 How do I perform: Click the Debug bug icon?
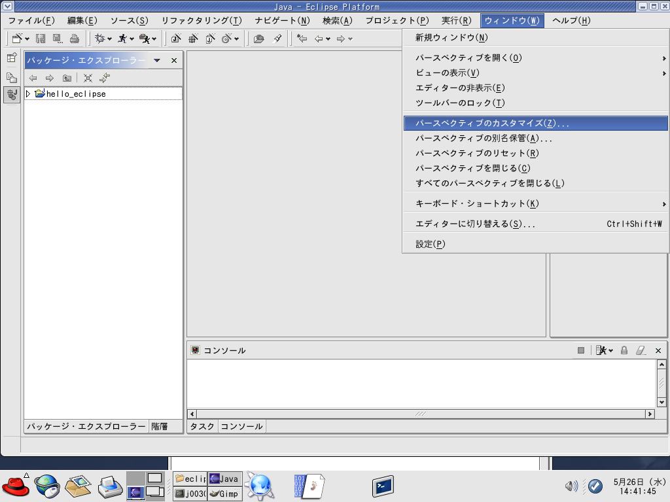99,39
